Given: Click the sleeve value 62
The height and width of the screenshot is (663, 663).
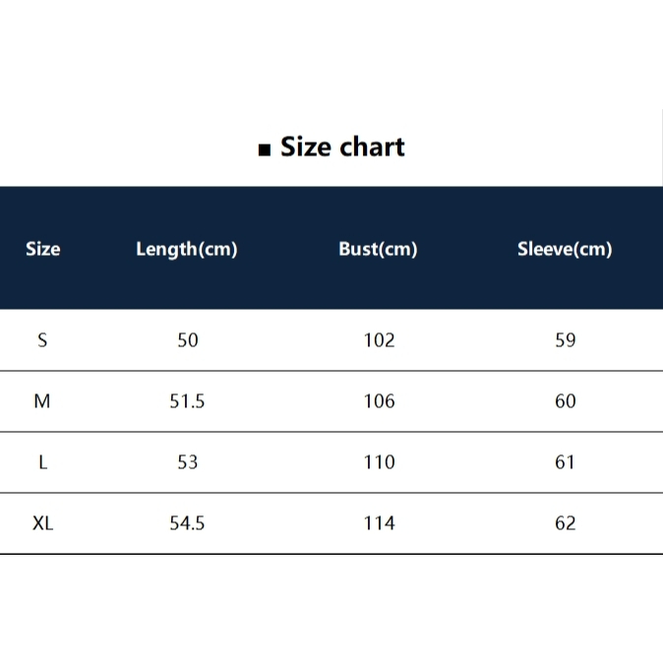Looking at the screenshot, I should point(565,523).
